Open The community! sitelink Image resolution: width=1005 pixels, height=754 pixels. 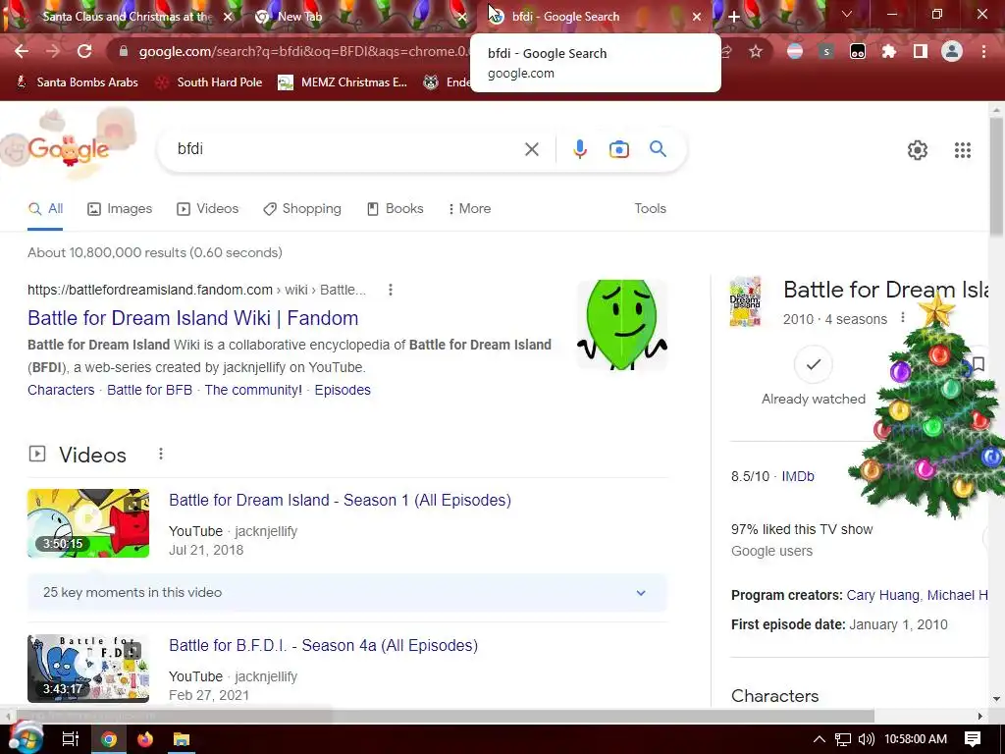(253, 390)
